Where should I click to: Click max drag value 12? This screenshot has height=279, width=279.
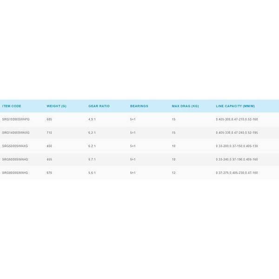click(173, 173)
